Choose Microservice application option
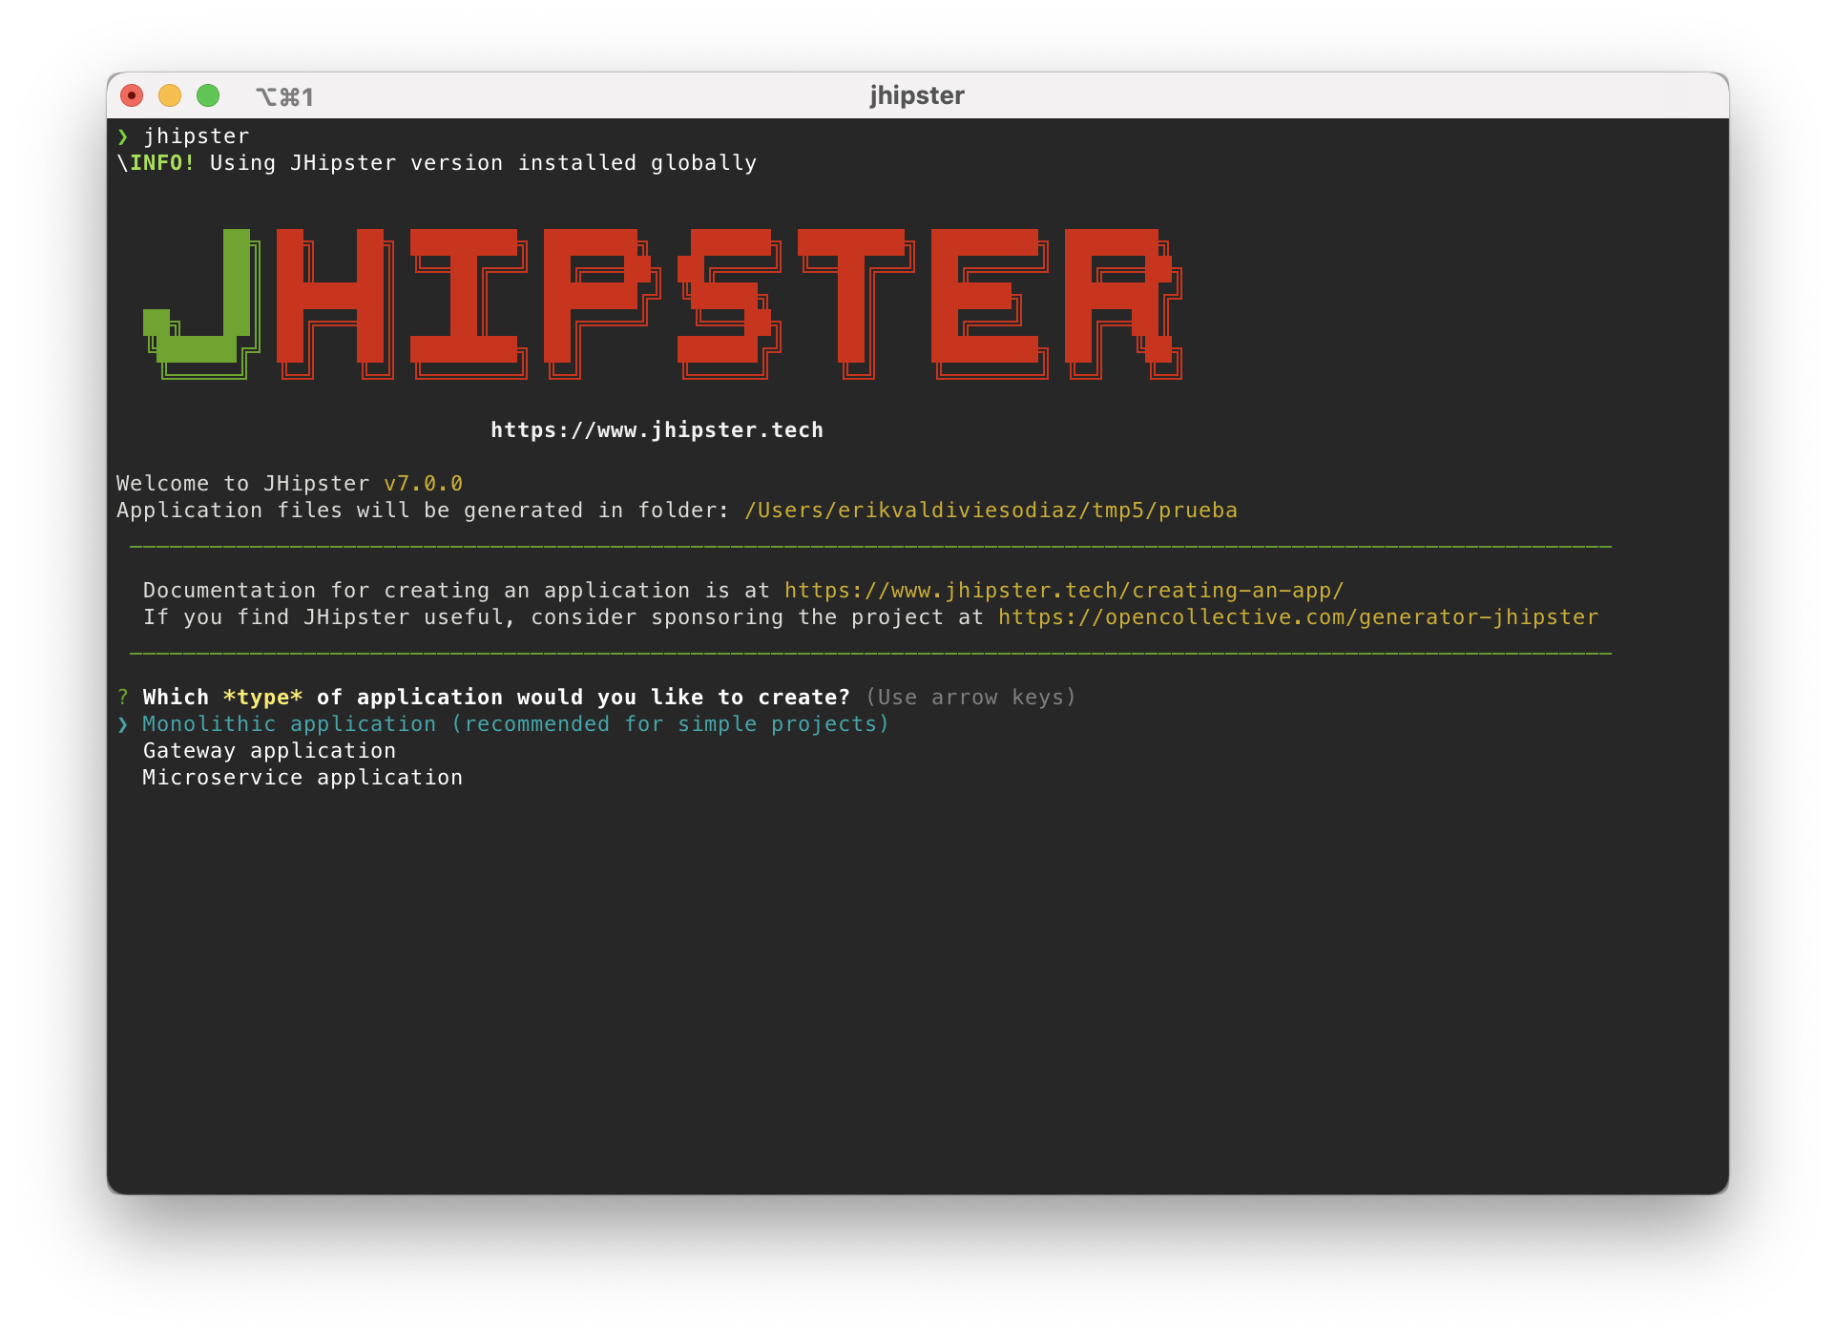Image resolution: width=1836 pixels, height=1336 pixels. (x=303, y=778)
